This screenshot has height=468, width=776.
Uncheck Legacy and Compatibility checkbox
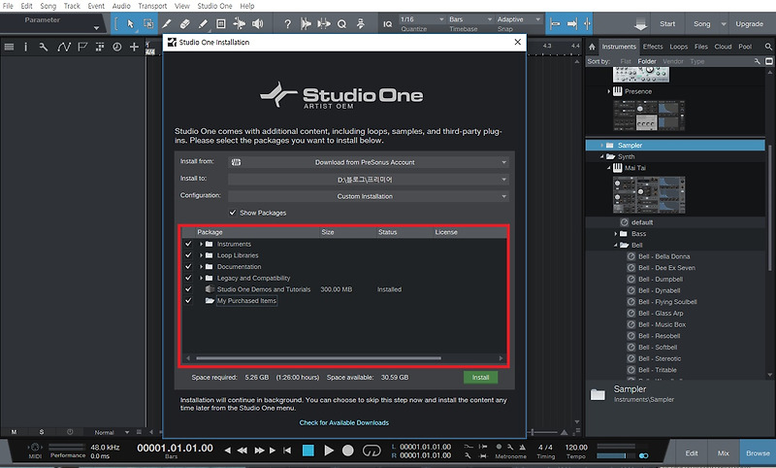pos(188,278)
